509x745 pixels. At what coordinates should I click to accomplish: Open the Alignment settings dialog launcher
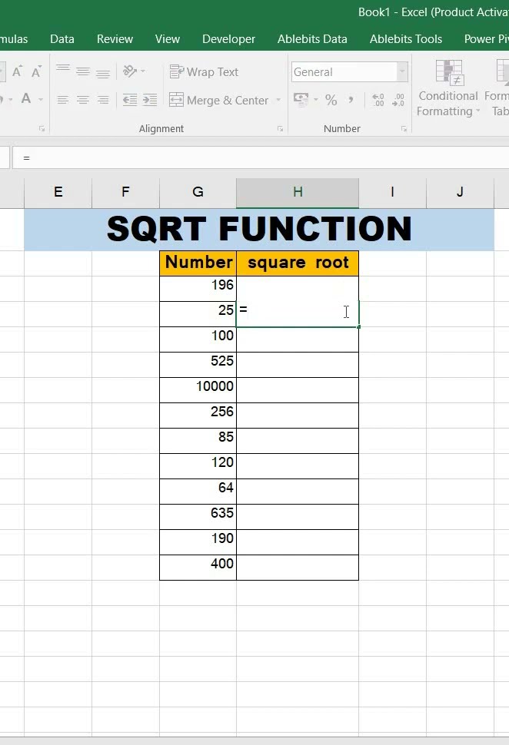click(x=280, y=129)
